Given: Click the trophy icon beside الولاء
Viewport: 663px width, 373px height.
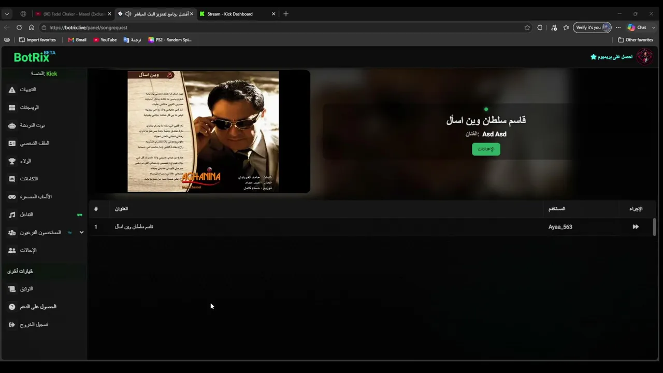Looking at the screenshot, I should (x=12, y=161).
